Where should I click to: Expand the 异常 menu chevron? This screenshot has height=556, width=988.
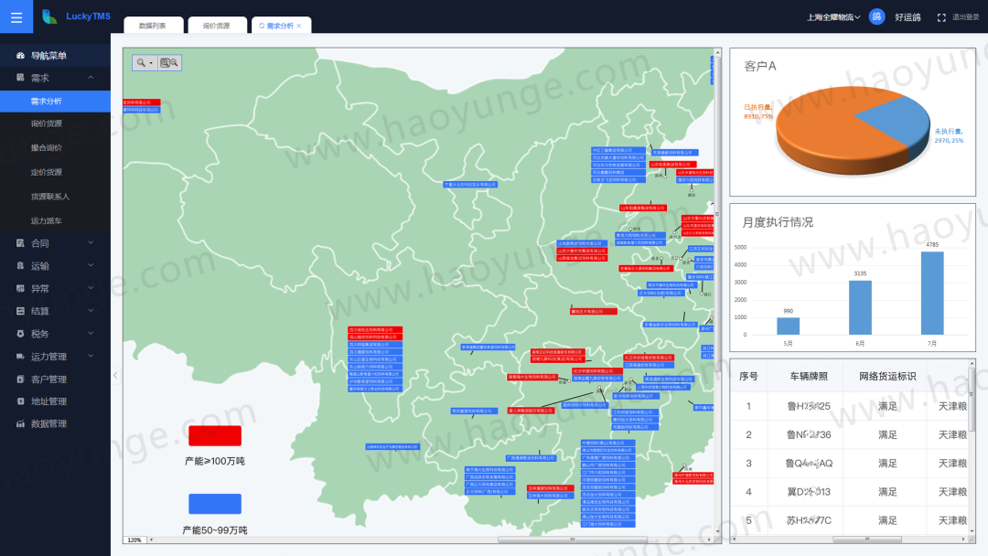coord(91,288)
